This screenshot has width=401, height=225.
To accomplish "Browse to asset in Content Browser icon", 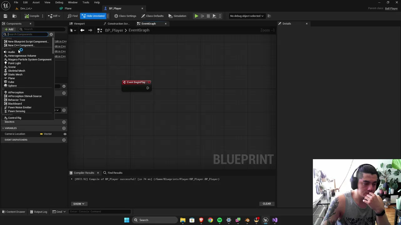I will pos(14,16).
